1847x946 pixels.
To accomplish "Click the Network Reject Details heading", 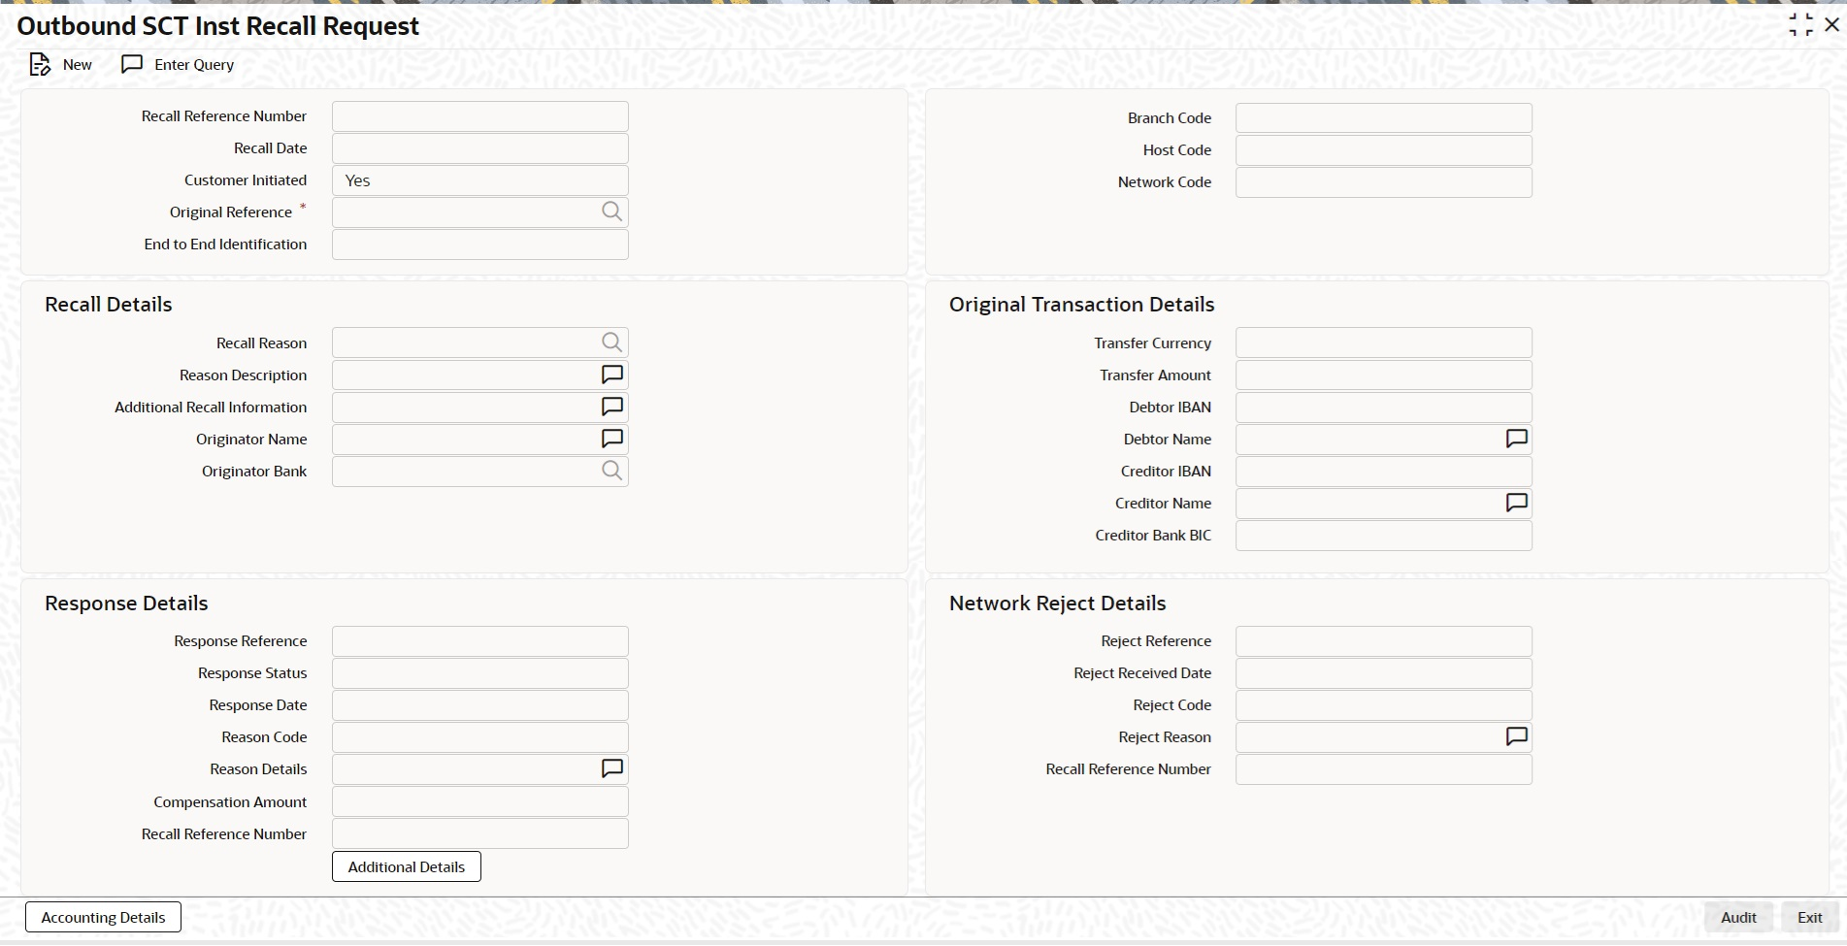I will coord(1057,603).
